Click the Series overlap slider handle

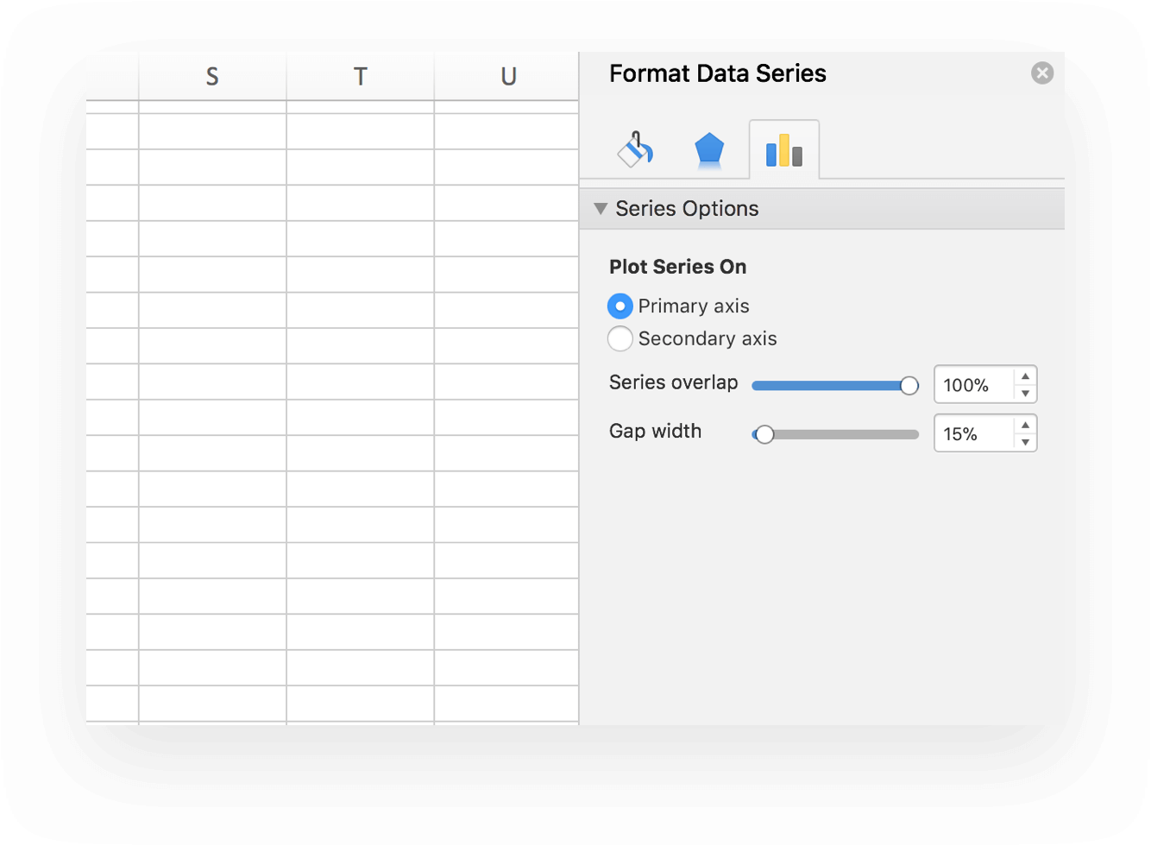(910, 386)
